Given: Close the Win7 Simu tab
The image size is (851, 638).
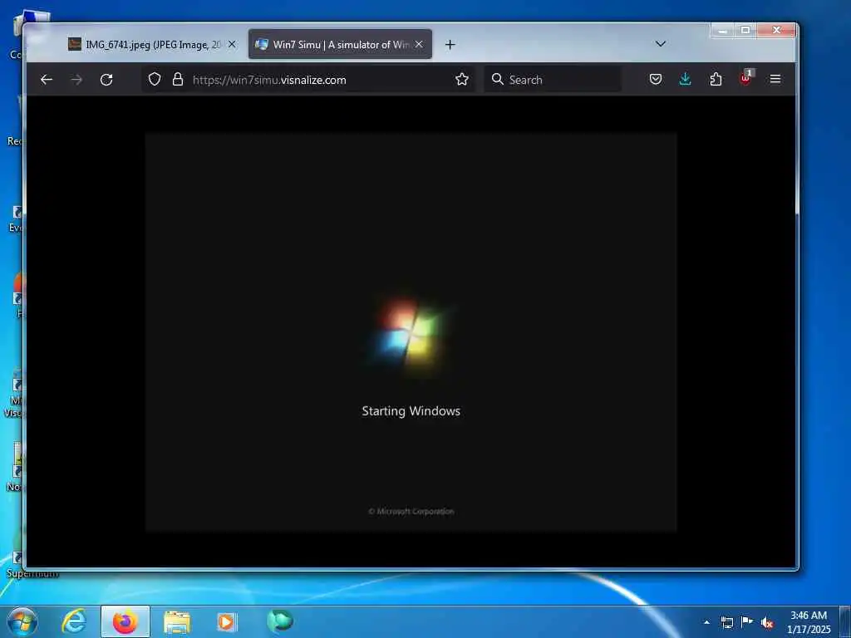Looking at the screenshot, I should pos(419,45).
